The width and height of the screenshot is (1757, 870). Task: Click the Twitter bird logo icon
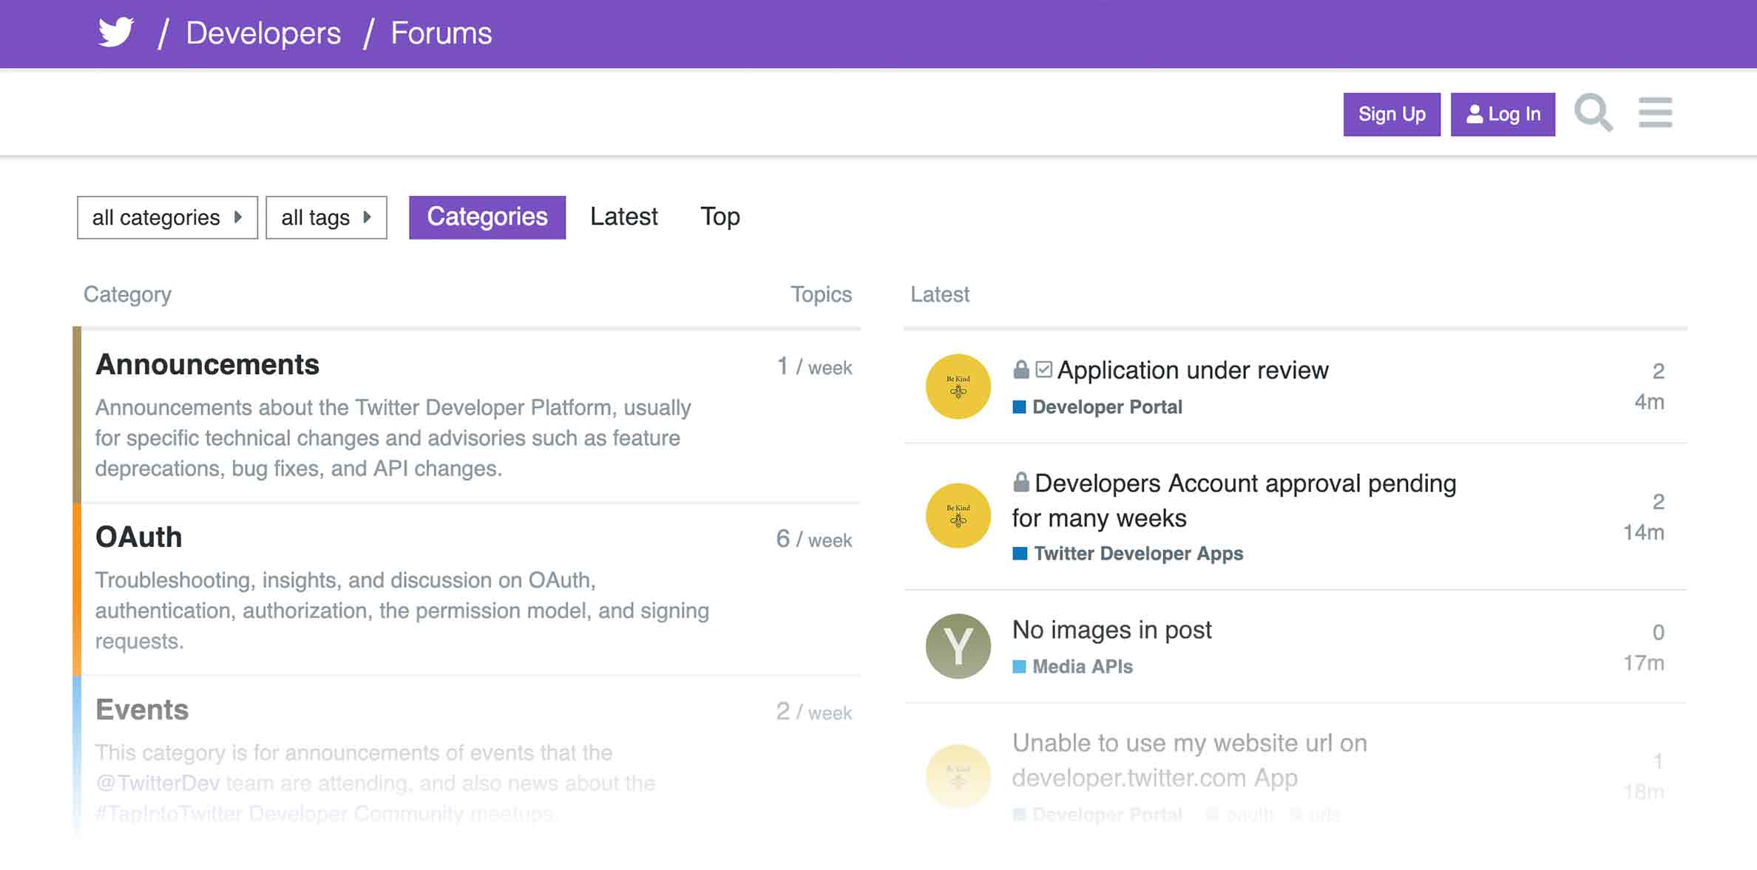pyautogui.click(x=115, y=33)
